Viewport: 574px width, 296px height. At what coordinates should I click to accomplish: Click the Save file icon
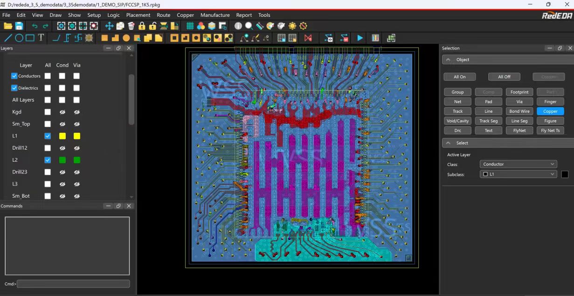click(19, 26)
